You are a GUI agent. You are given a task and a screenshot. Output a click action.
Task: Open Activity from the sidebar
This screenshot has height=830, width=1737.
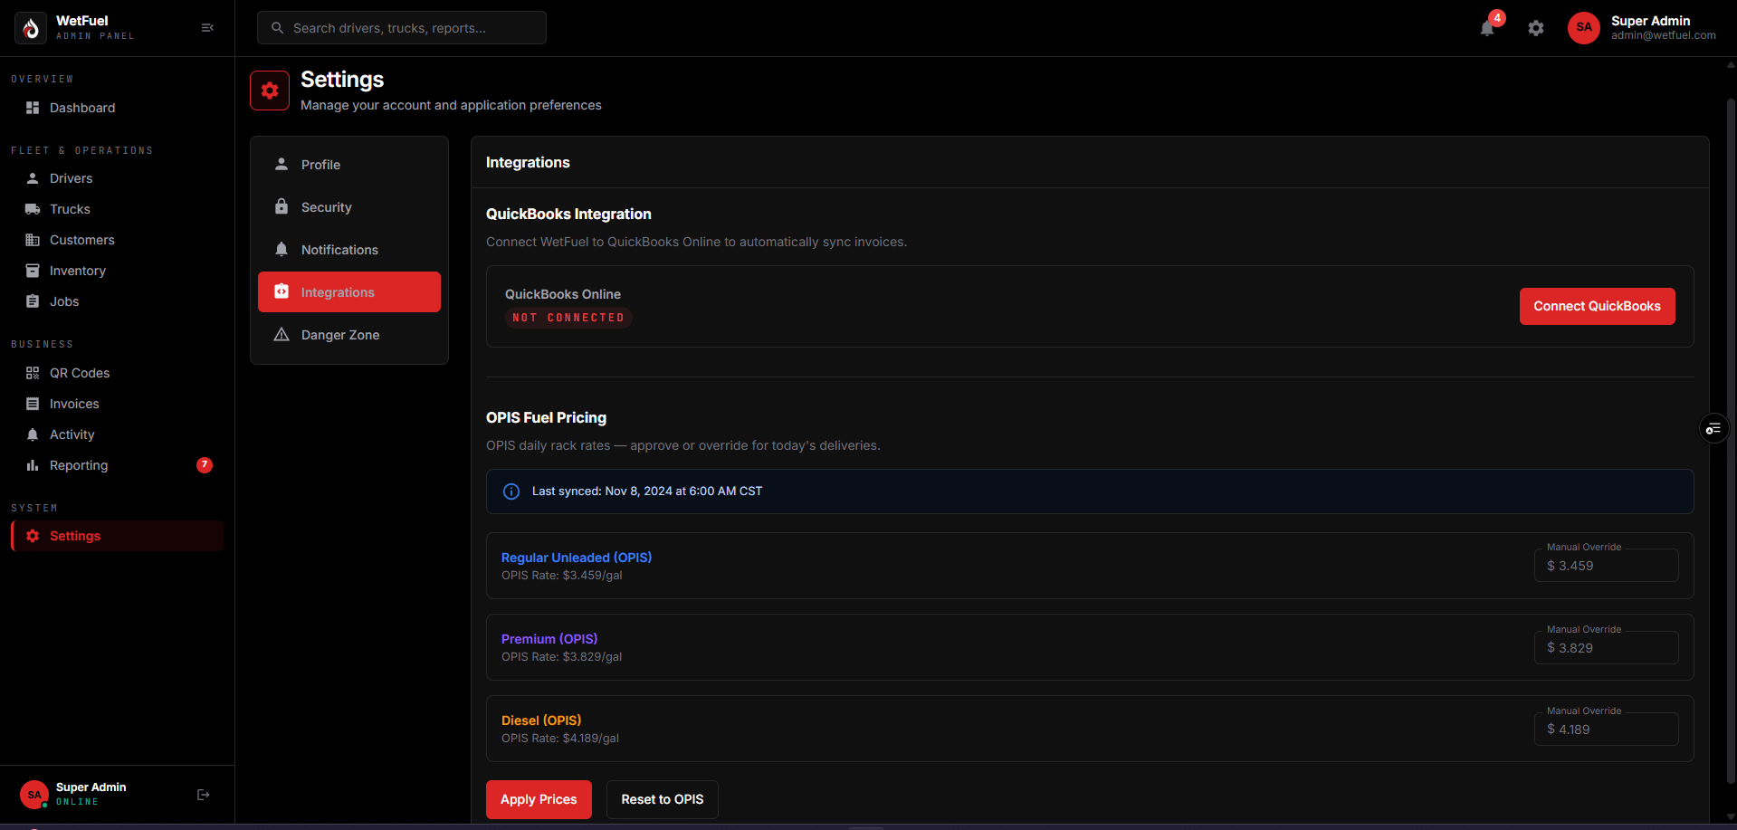tap(117, 434)
